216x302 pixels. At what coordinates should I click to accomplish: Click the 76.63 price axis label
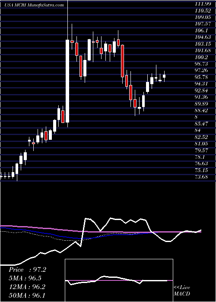click(x=202, y=164)
